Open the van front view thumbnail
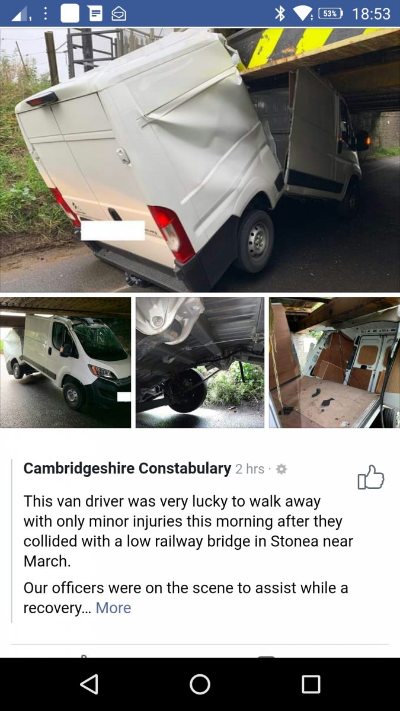Screen dimensions: 400x711 click(x=65, y=363)
